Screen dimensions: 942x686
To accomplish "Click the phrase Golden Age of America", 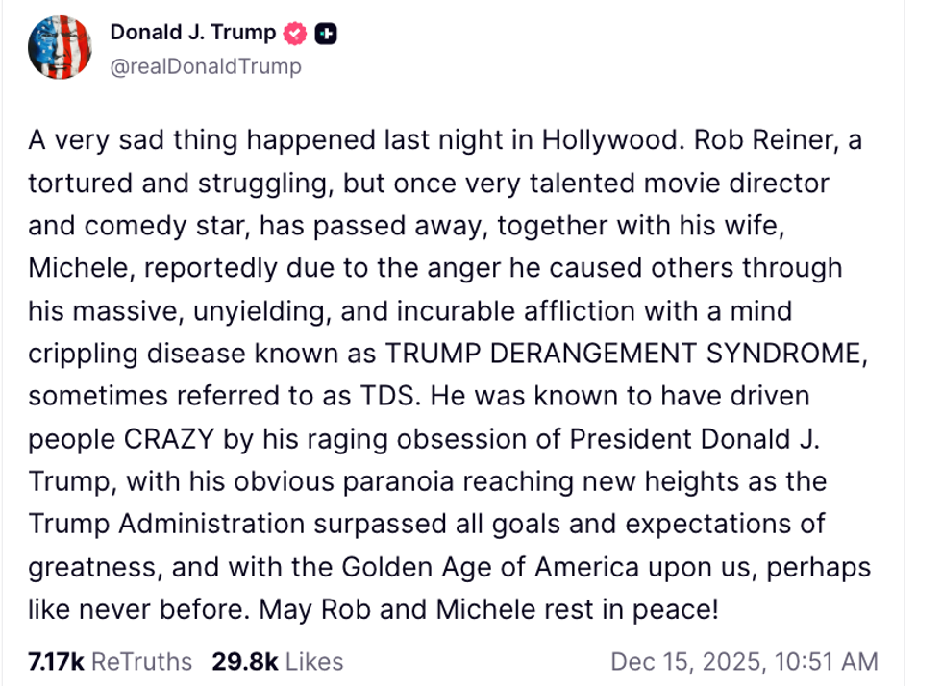I will coord(490,565).
